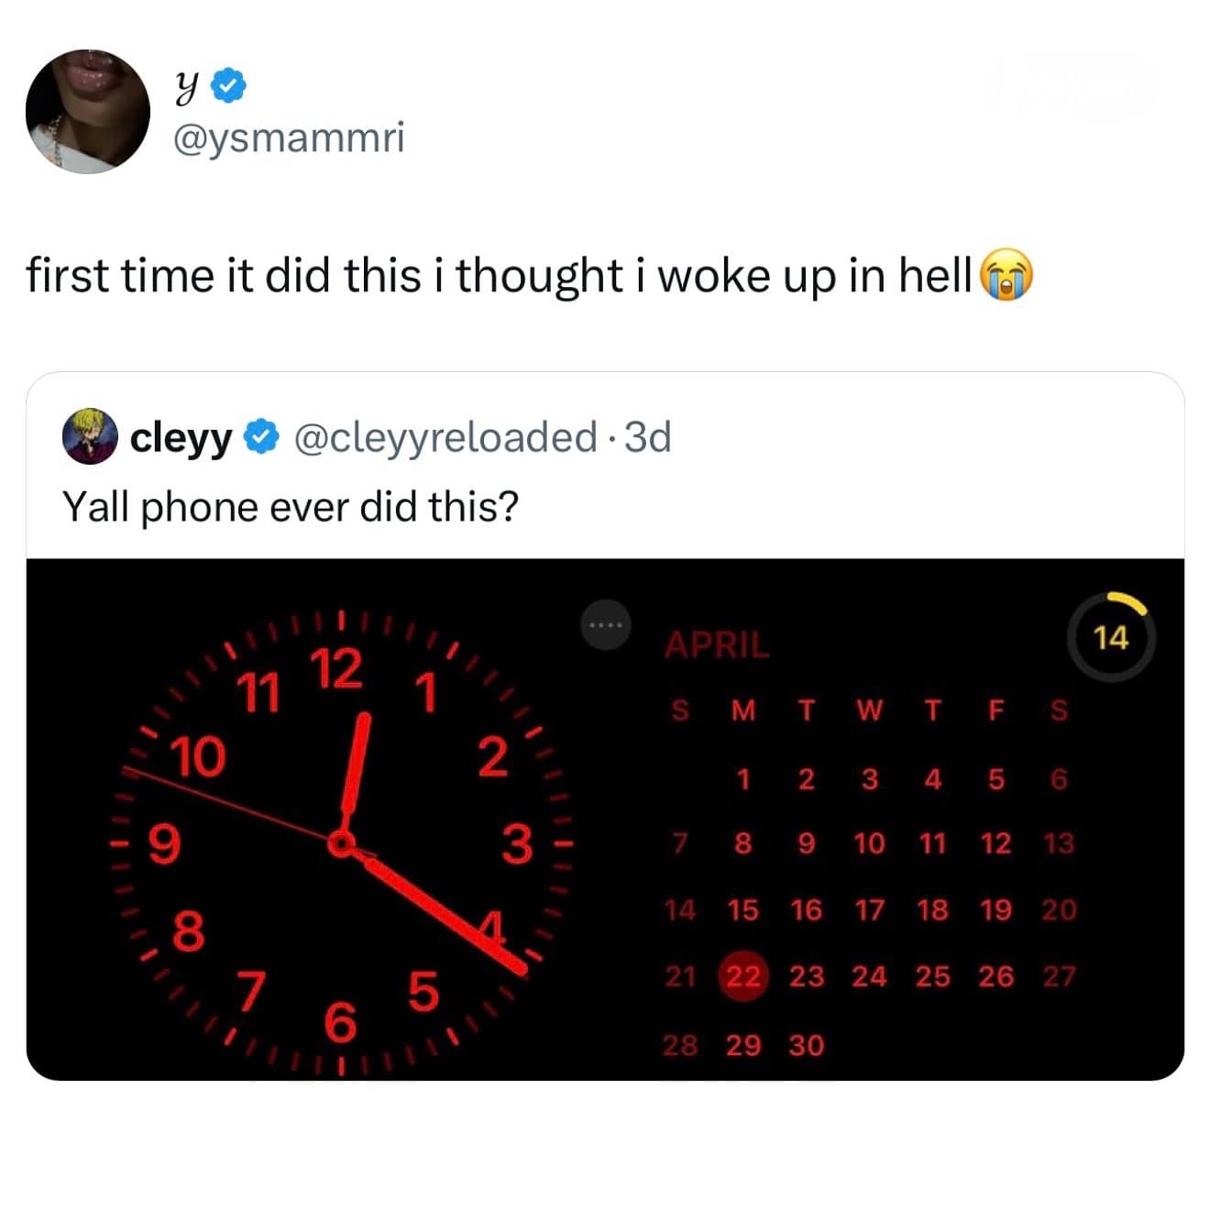This screenshot has width=1210, height=1210.
Task: Click cleyy's anime avatar
Action: point(89,437)
